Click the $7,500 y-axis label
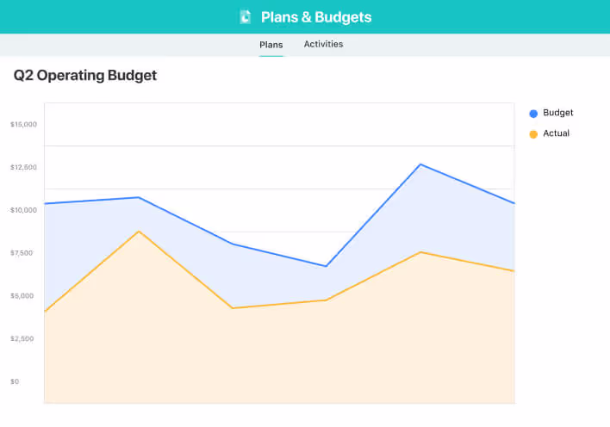 (x=23, y=253)
